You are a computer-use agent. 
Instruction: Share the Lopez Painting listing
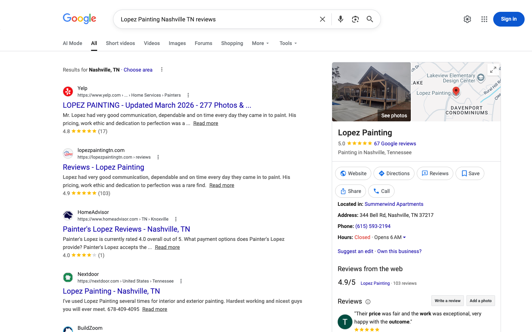350,191
